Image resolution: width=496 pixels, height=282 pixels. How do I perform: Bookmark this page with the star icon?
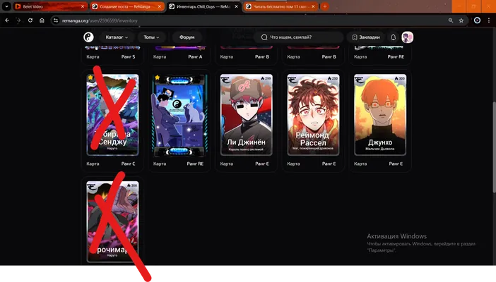pos(461,20)
